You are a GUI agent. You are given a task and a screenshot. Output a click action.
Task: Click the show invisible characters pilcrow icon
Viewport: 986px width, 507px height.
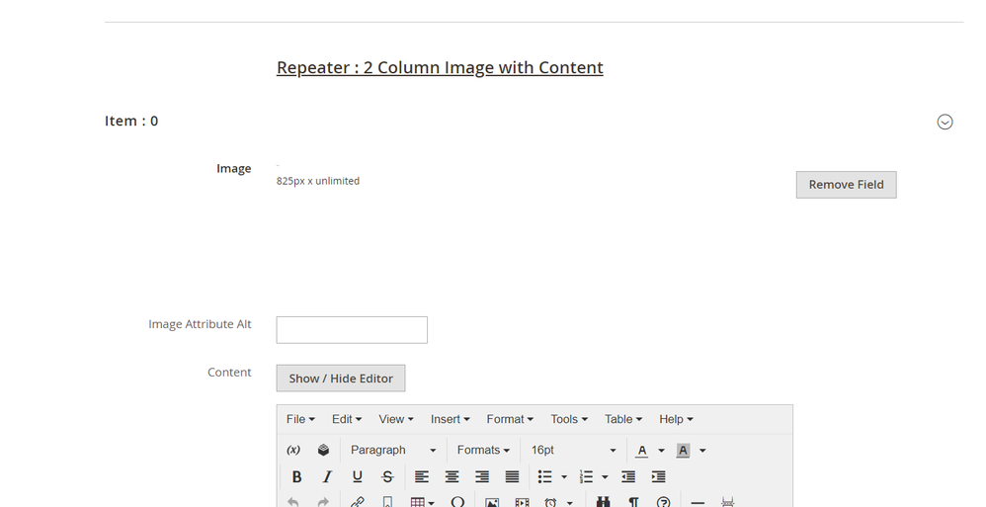coord(633,502)
